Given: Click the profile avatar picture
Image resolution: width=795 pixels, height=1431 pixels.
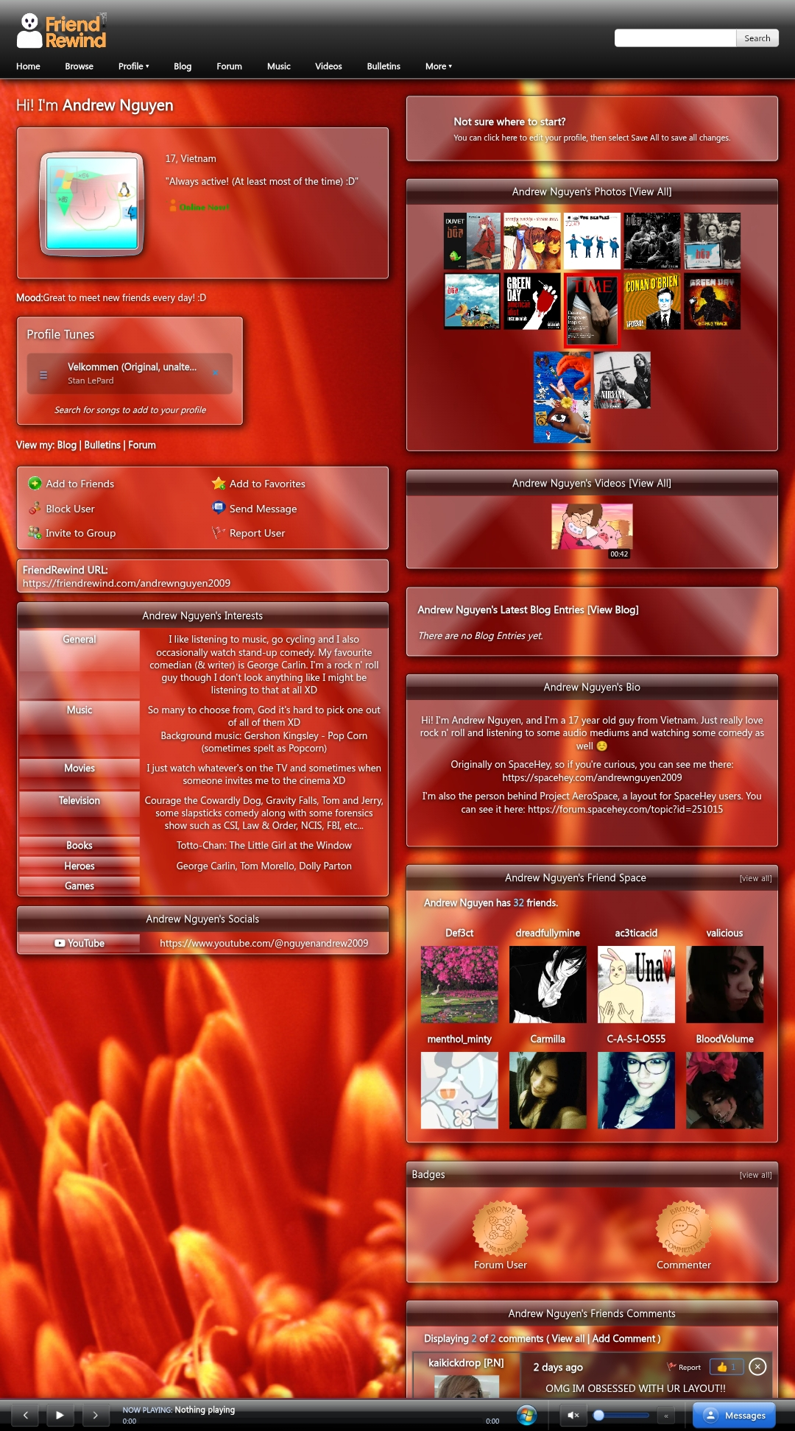Looking at the screenshot, I should tap(92, 203).
